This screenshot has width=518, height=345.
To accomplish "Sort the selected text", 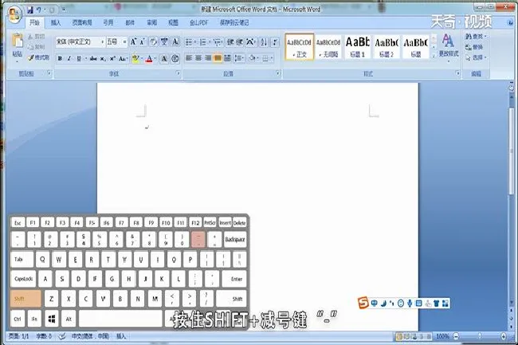I will (264, 42).
